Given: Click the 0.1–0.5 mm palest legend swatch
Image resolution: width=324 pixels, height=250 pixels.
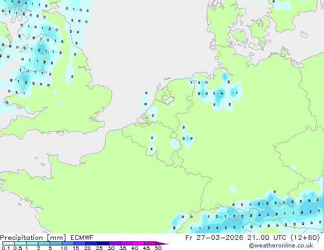Looking at the screenshot, I should pyautogui.click(x=9, y=243).
